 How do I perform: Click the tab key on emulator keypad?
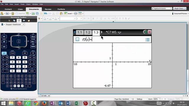coord(4,47)
